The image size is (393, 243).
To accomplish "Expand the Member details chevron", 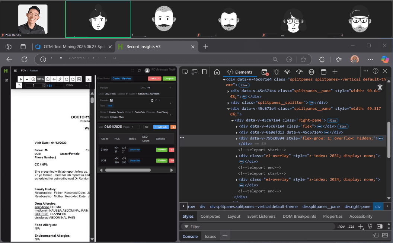I will point(170,88).
